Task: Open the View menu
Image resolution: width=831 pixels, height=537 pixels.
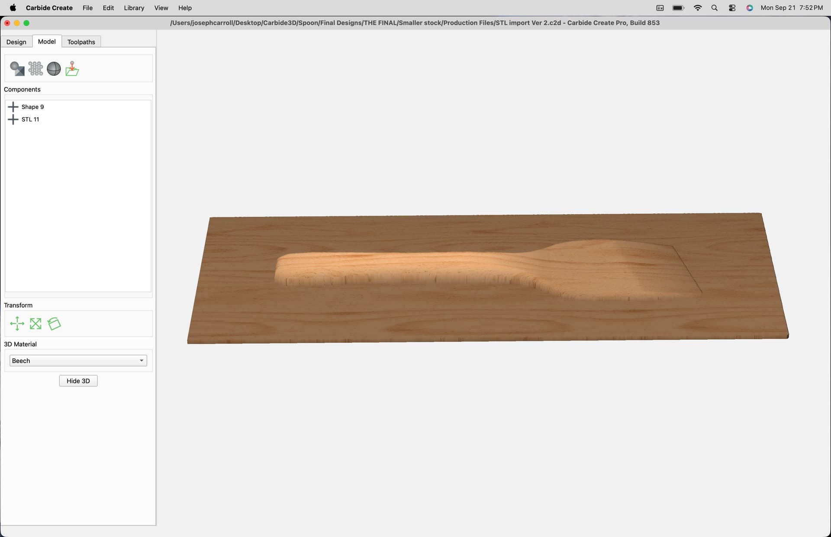Action: pyautogui.click(x=161, y=8)
